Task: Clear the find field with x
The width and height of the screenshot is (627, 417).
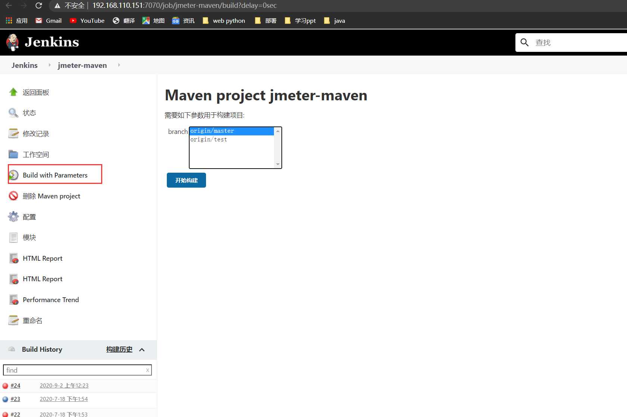Action: pyautogui.click(x=147, y=370)
